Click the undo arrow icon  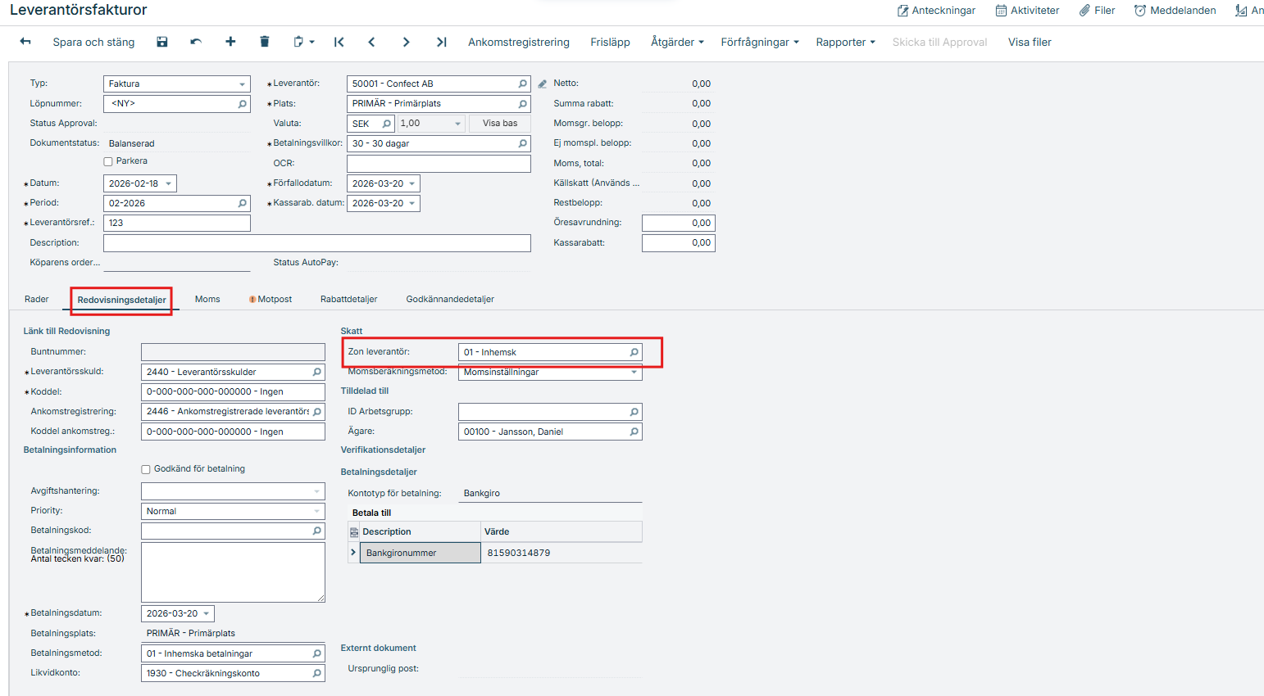[196, 42]
